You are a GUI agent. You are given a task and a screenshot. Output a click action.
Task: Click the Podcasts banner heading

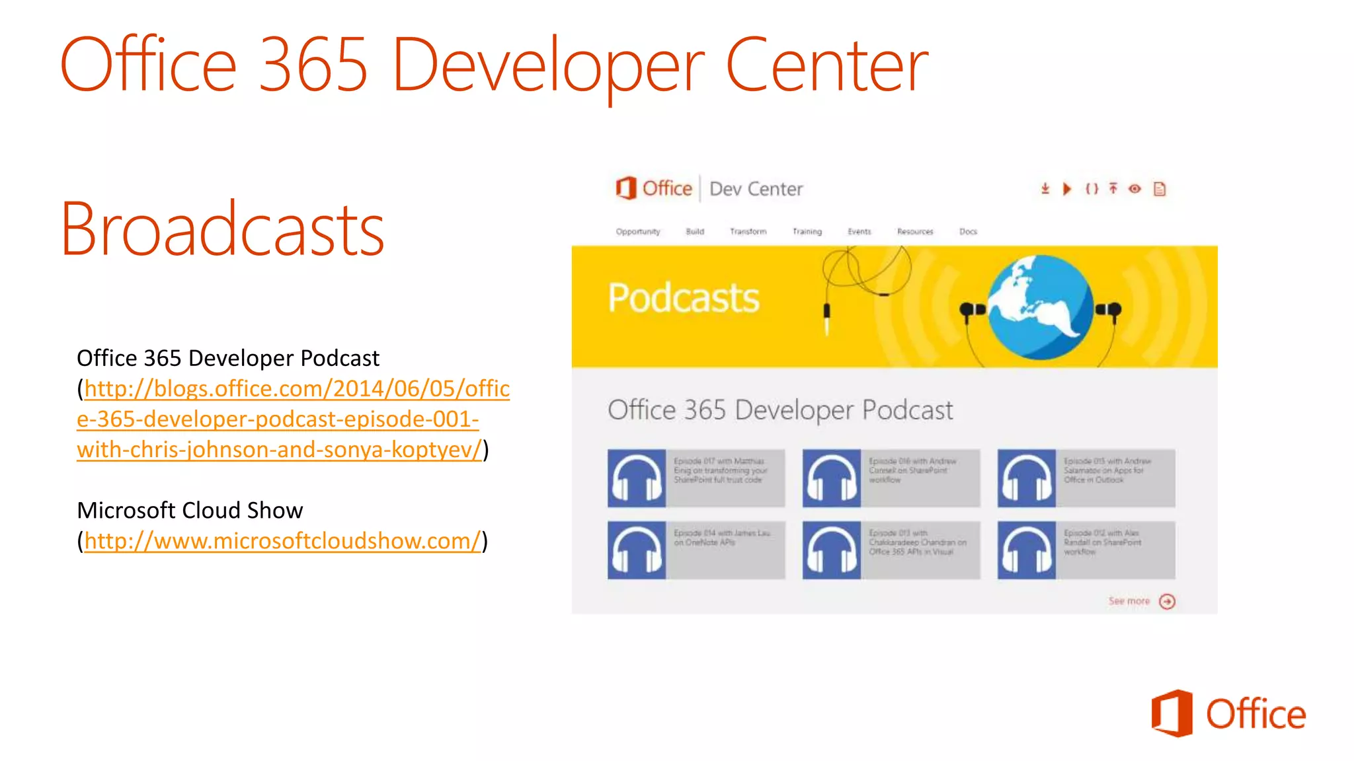684,299
